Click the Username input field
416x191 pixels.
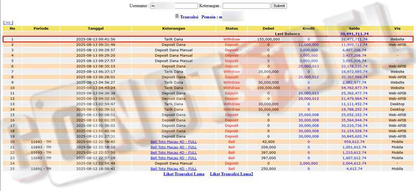[174, 6]
